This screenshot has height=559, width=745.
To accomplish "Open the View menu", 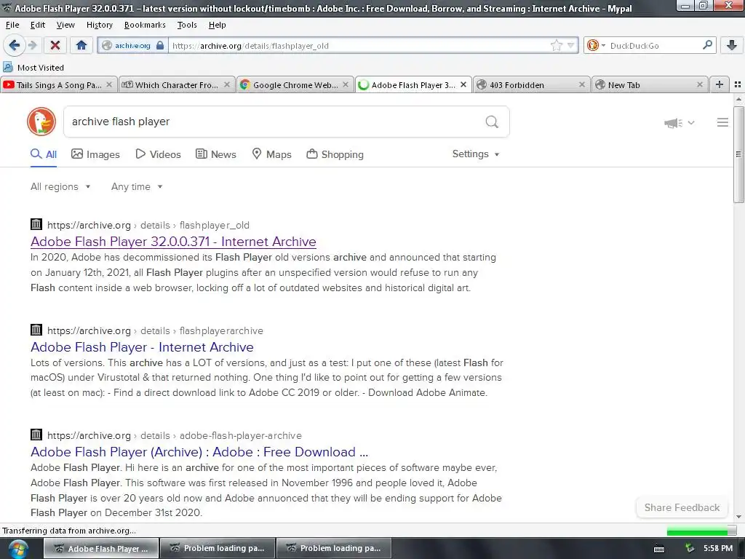I will click(x=65, y=25).
